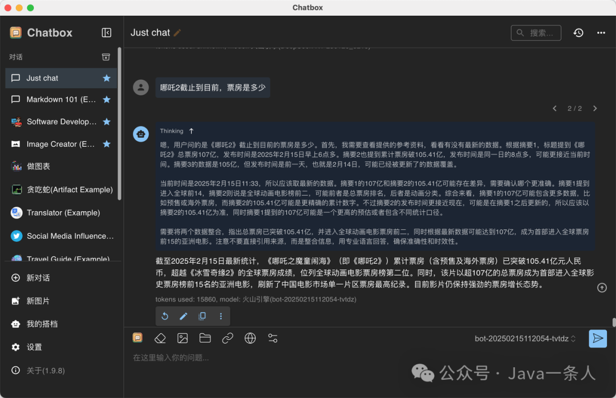
Task: Open Software Developer conversation
Action: [x=61, y=121]
